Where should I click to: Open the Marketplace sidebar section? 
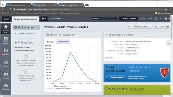(6, 87)
